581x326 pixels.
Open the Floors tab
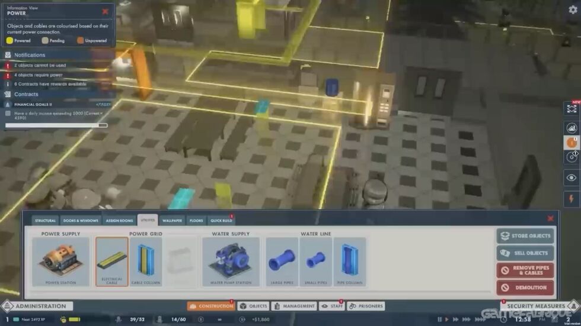pos(196,220)
